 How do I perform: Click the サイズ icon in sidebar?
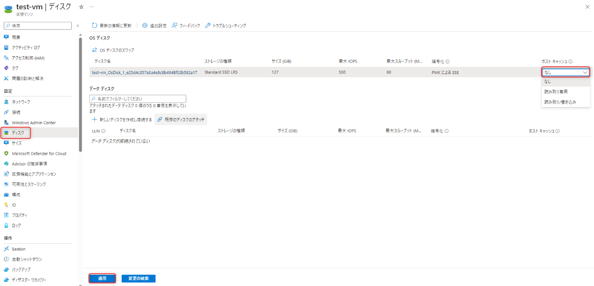coord(6,143)
